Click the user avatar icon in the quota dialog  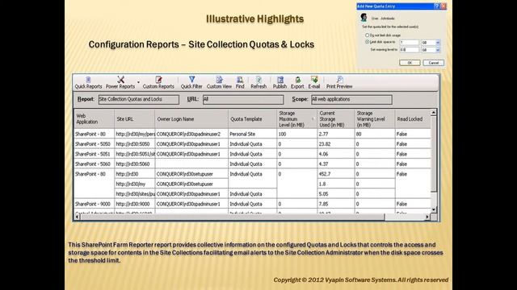364,18
